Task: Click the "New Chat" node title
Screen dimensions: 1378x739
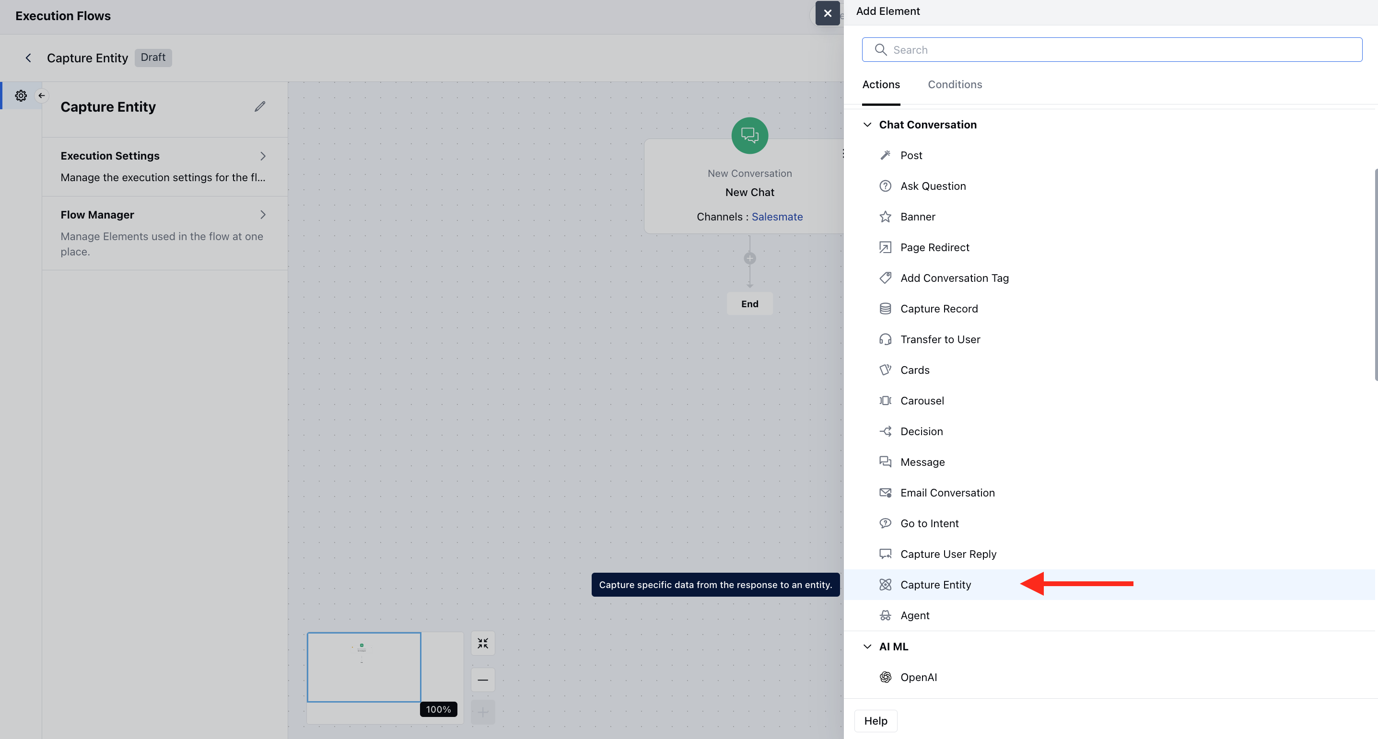Action: (x=749, y=192)
